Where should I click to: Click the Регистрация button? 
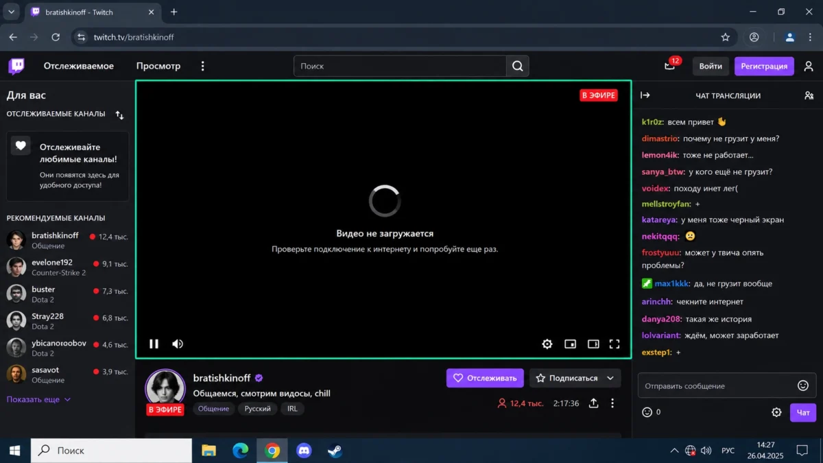coord(764,66)
